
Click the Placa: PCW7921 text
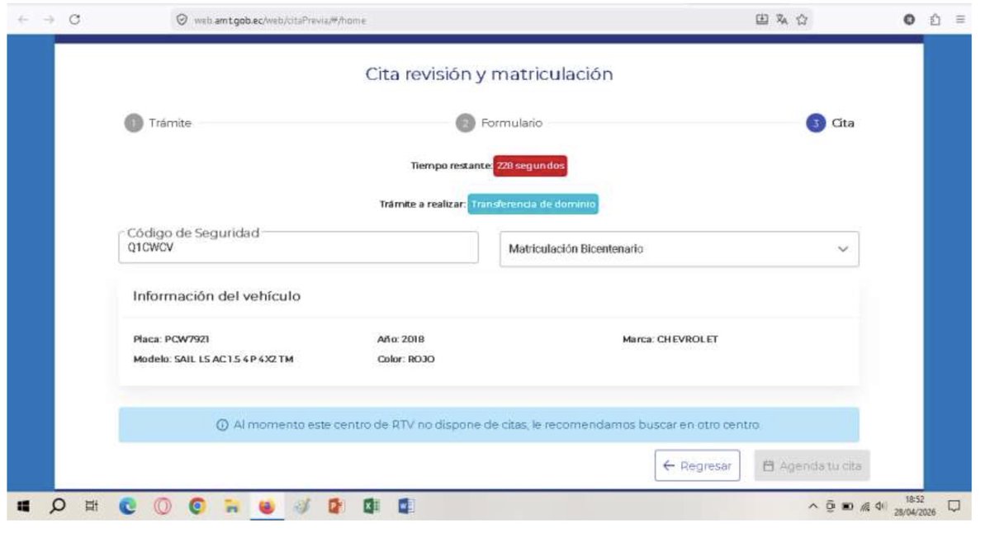click(171, 339)
